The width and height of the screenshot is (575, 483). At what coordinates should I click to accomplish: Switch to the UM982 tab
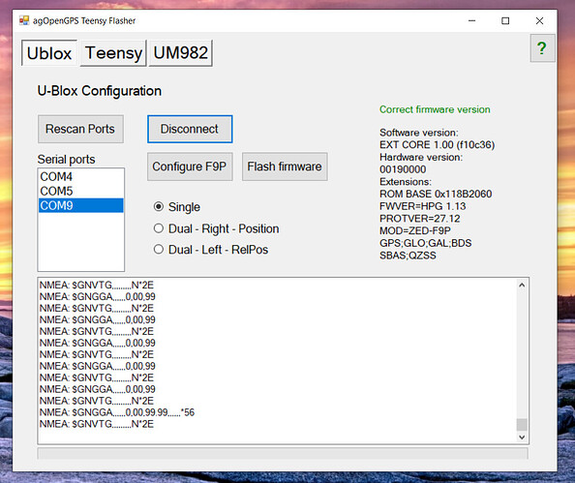[x=180, y=53]
